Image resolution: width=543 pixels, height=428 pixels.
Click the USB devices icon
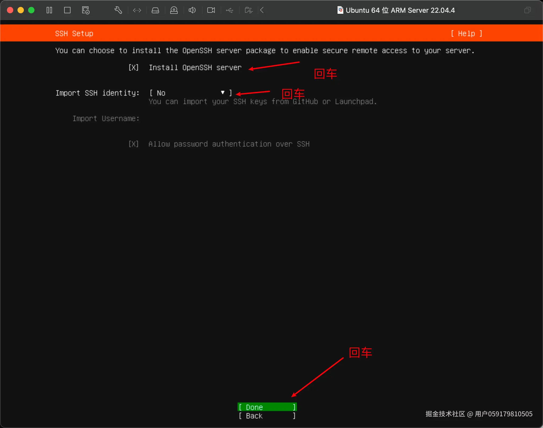point(230,10)
